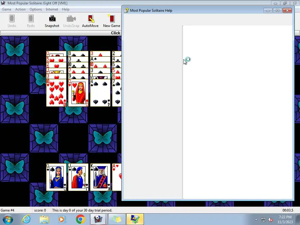Click the Redo toolbar icon
This screenshot has width=300, height=225.
[x=30, y=21]
